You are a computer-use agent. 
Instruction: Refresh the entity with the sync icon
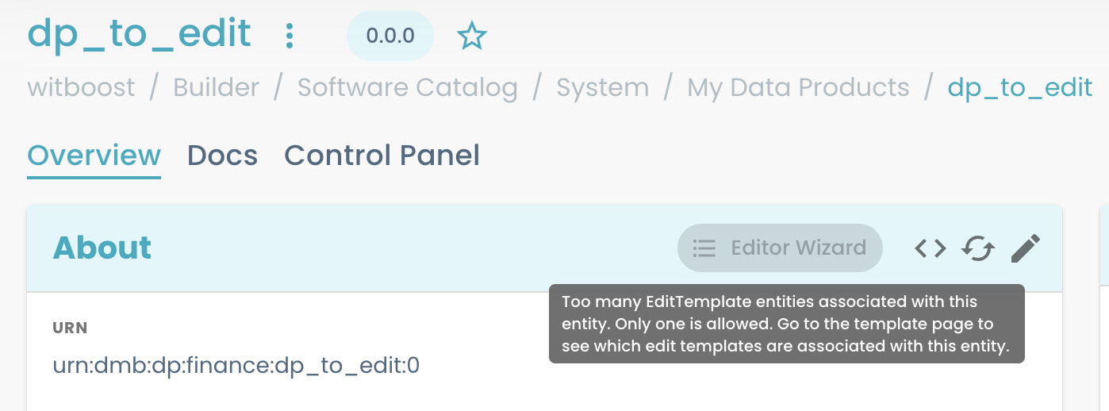coord(978,249)
